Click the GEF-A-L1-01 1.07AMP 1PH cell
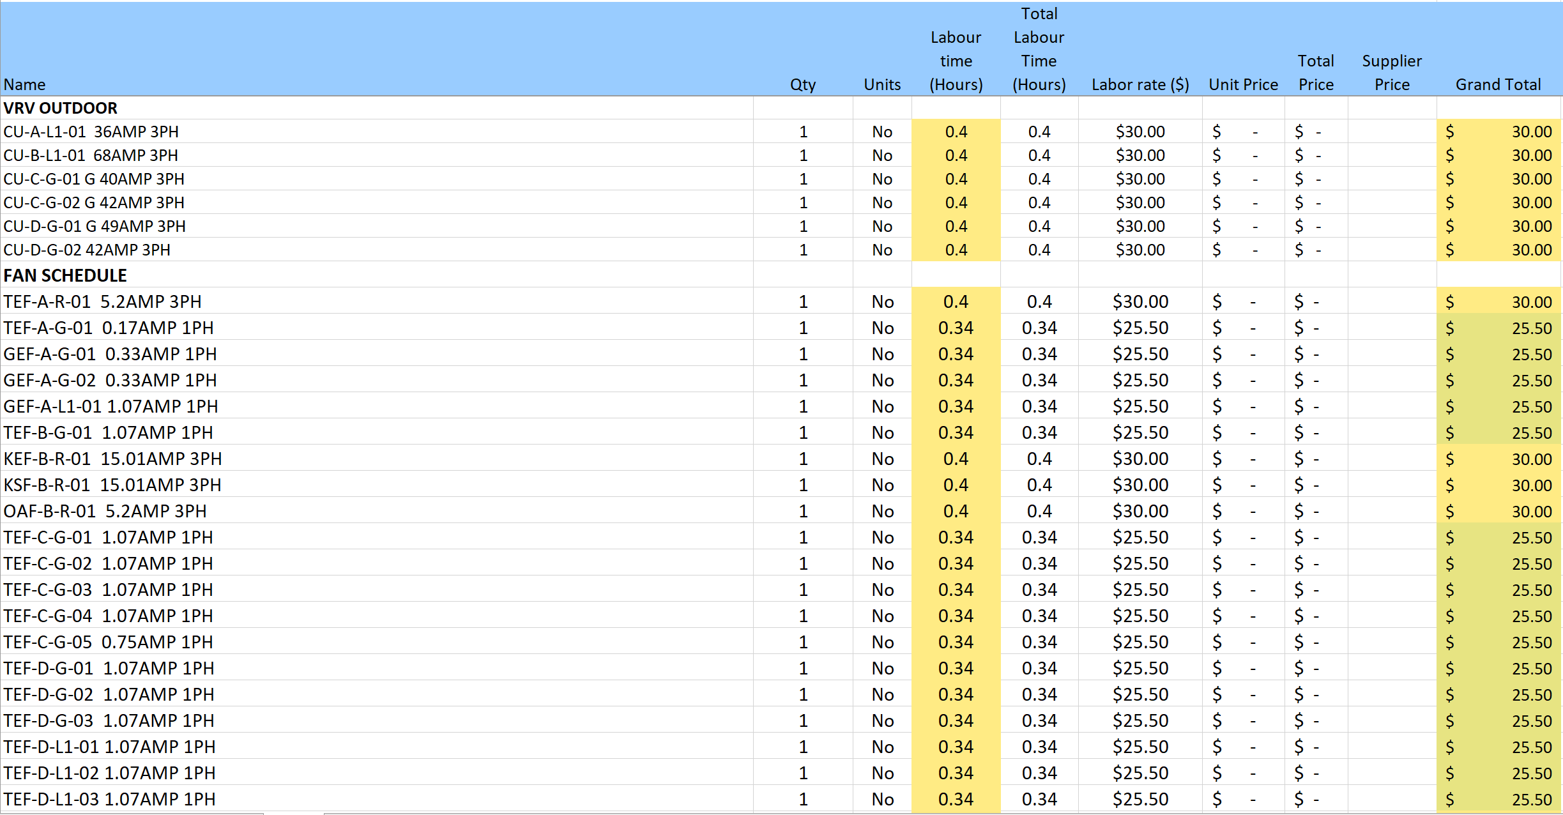This screenshot has width=1563, height=815. tap(111, 406)
